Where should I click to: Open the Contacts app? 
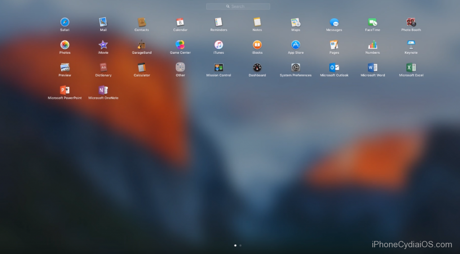pos(142,22)
